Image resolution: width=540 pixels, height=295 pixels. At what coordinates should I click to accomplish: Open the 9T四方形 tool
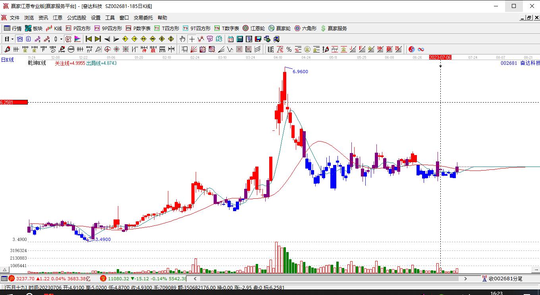[197, 28]
